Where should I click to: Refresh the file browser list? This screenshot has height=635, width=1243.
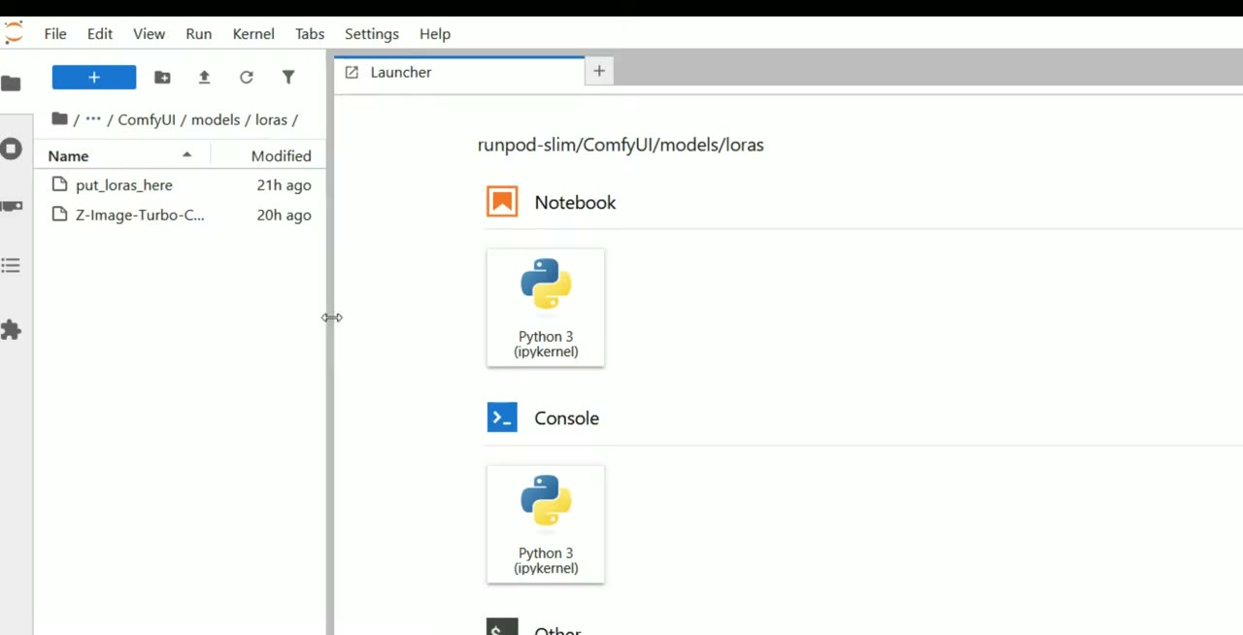[247, 78]
